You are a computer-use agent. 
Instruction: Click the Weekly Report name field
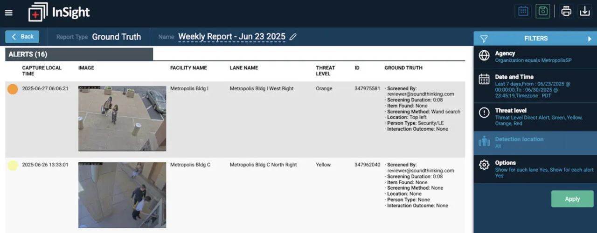[231, 37]
